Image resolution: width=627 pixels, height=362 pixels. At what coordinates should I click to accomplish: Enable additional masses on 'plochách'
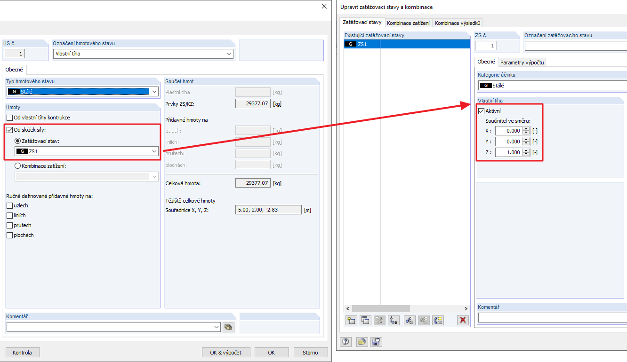(x=10, y=235)
